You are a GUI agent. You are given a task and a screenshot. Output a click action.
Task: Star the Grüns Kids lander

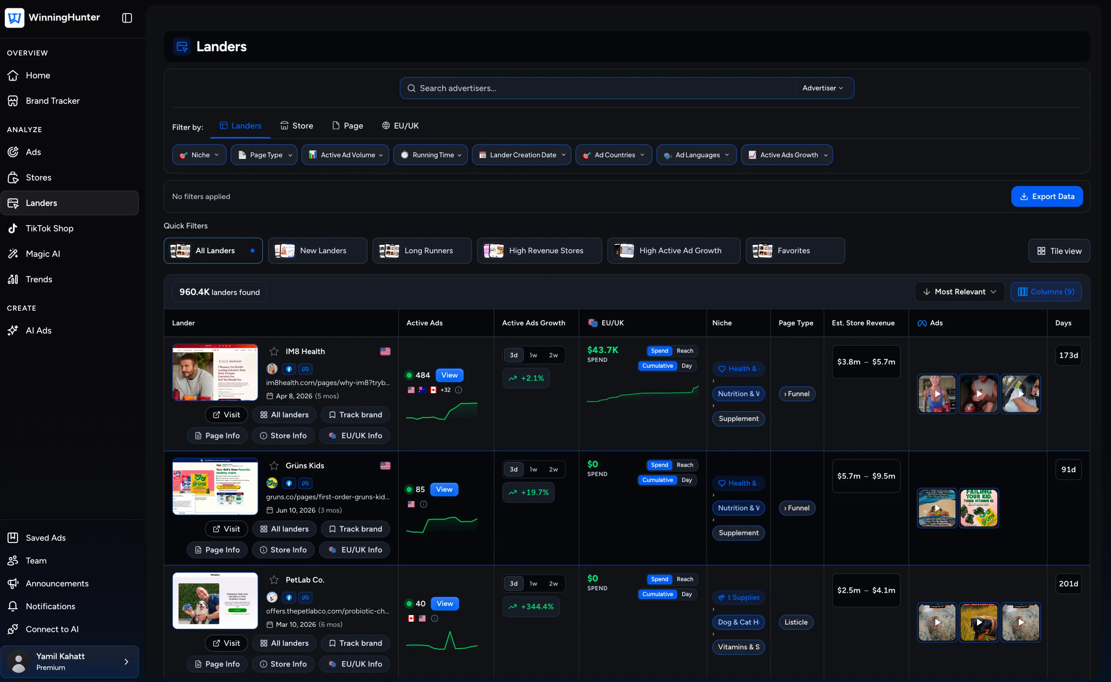coord(274,466)
